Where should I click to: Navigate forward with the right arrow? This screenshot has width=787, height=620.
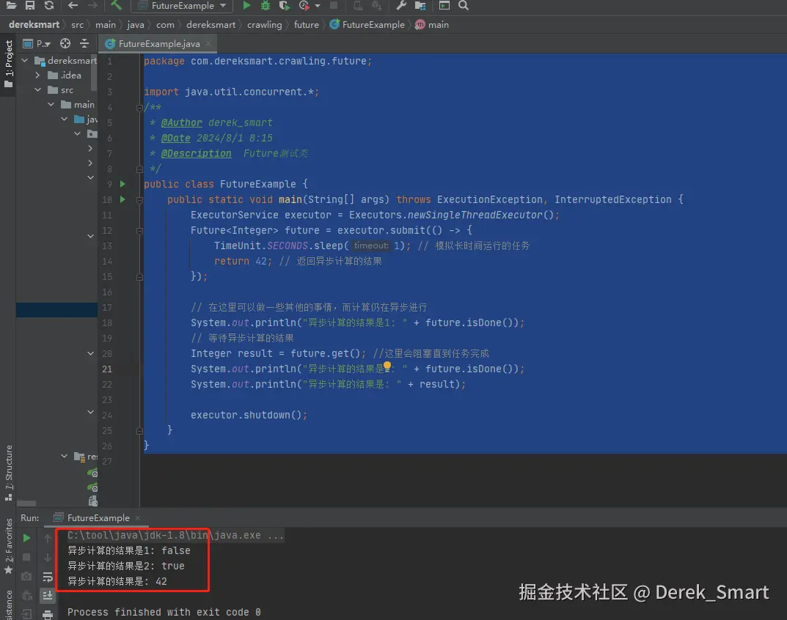coord(92,6)
